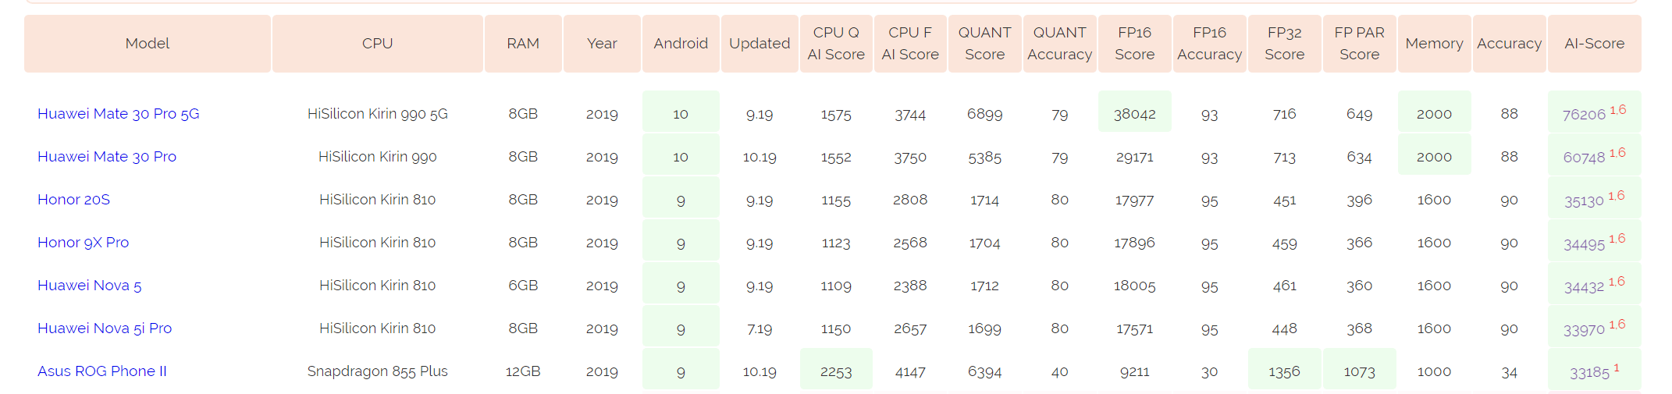Image resolution: width=1672 pixels, height=394 pixels.
Task: Click the FP PAR Score header
Action: (x=1360, y=44)
